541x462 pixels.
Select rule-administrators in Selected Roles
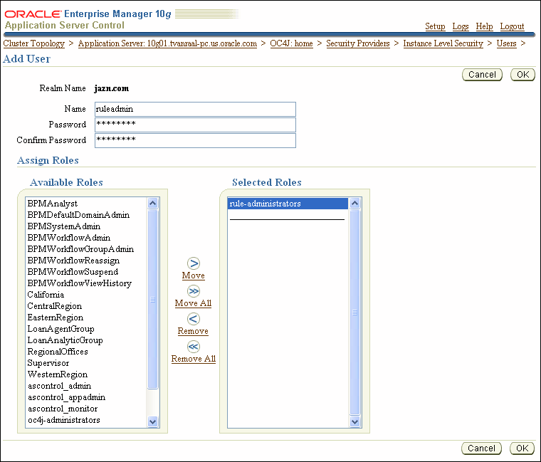tap(288, 204)
